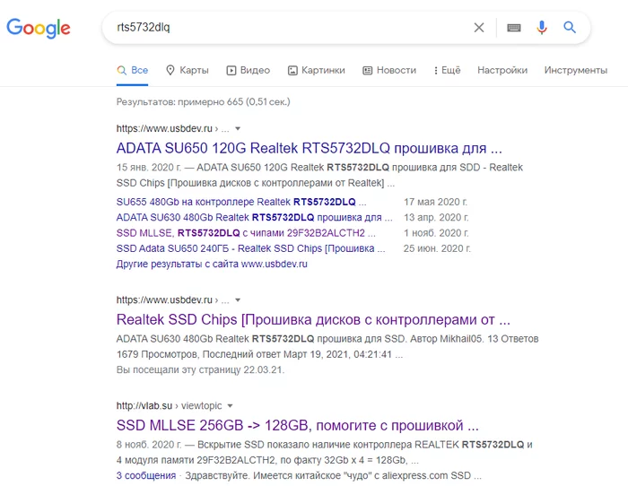Expand dropdown arrow next to first usbdev.ru URL

click(x=238, y=129)
